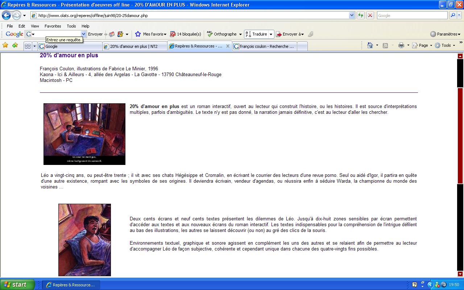
Task: Click the 20% d'amour en plus heading
Action: point(69,55)
